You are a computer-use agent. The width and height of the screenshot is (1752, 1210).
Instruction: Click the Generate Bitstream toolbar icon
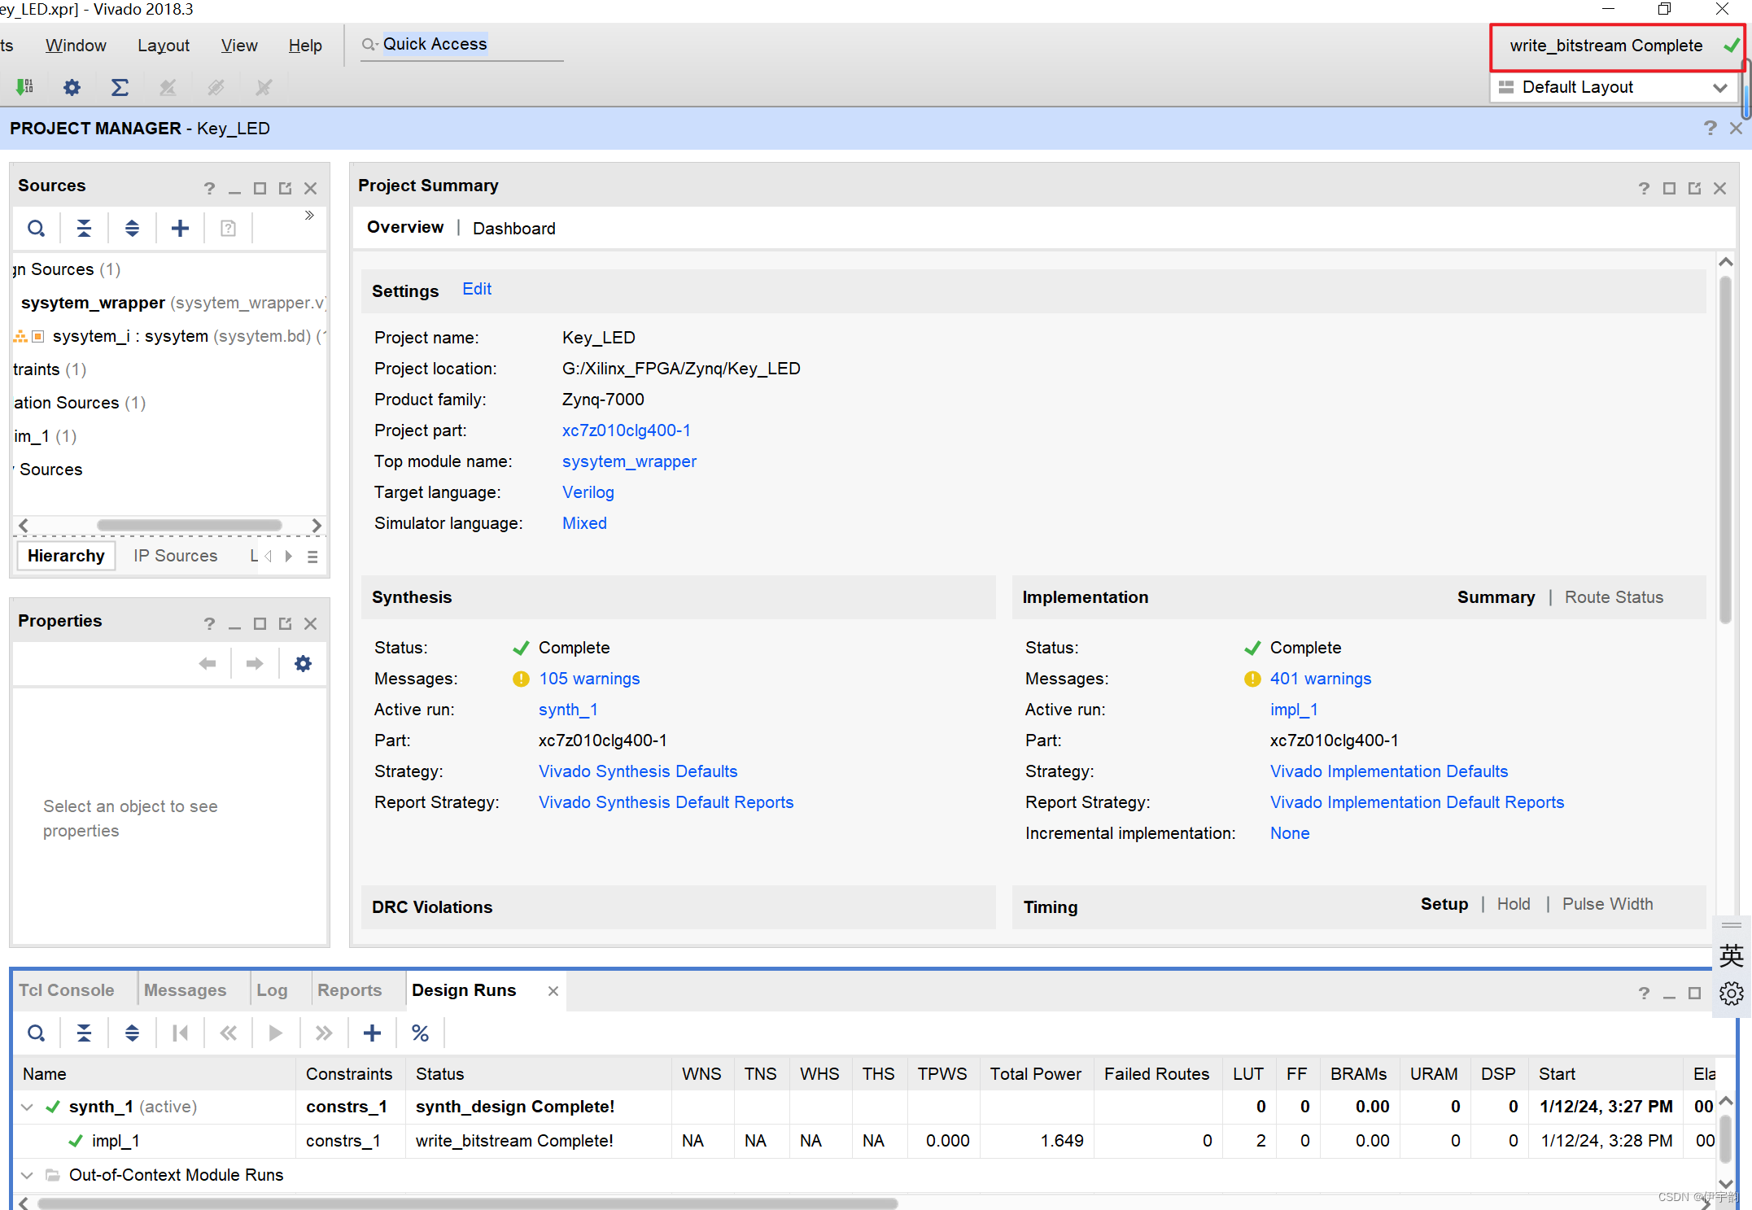pos(24,87)
